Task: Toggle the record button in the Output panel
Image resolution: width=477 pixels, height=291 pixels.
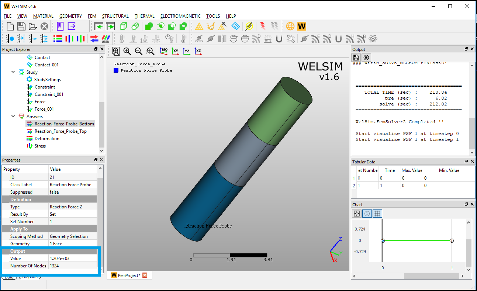Action: point(365,57)
